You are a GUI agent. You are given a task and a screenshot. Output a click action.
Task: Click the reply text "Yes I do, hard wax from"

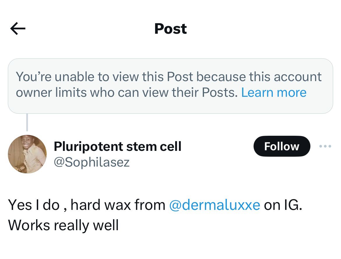(x=87, y=205)
